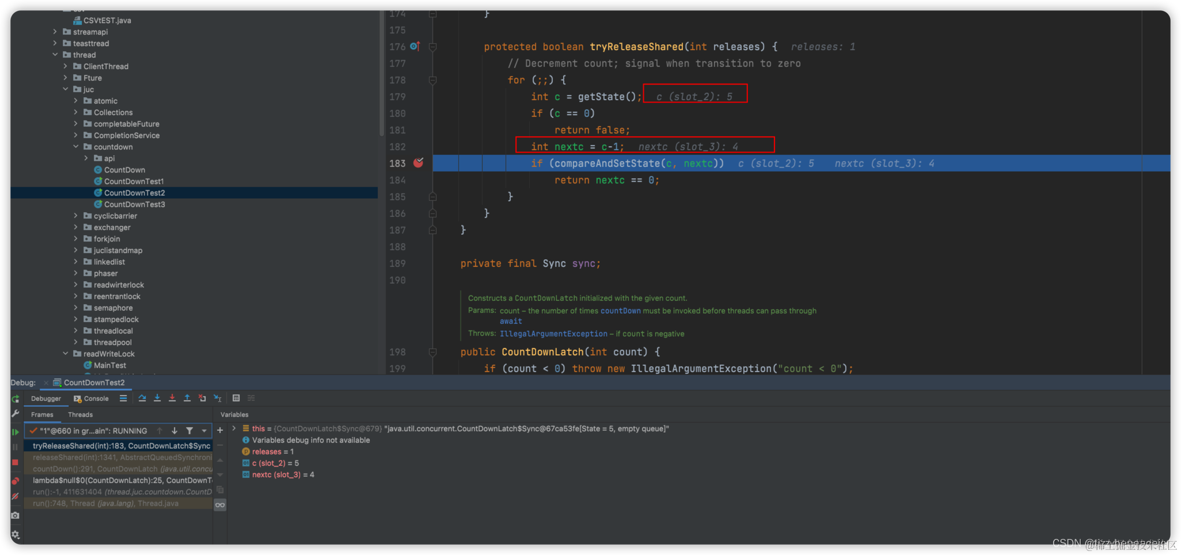Expand the cyclicbarrier folder

pyautogui.click(x=76, y=216)
